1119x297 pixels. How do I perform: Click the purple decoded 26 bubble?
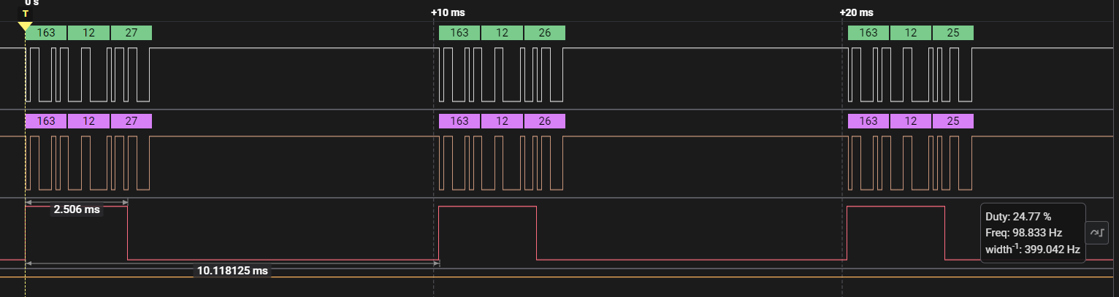(544, 121)
